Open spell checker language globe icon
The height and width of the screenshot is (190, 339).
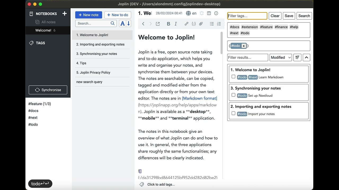click(x=188, y=13)
